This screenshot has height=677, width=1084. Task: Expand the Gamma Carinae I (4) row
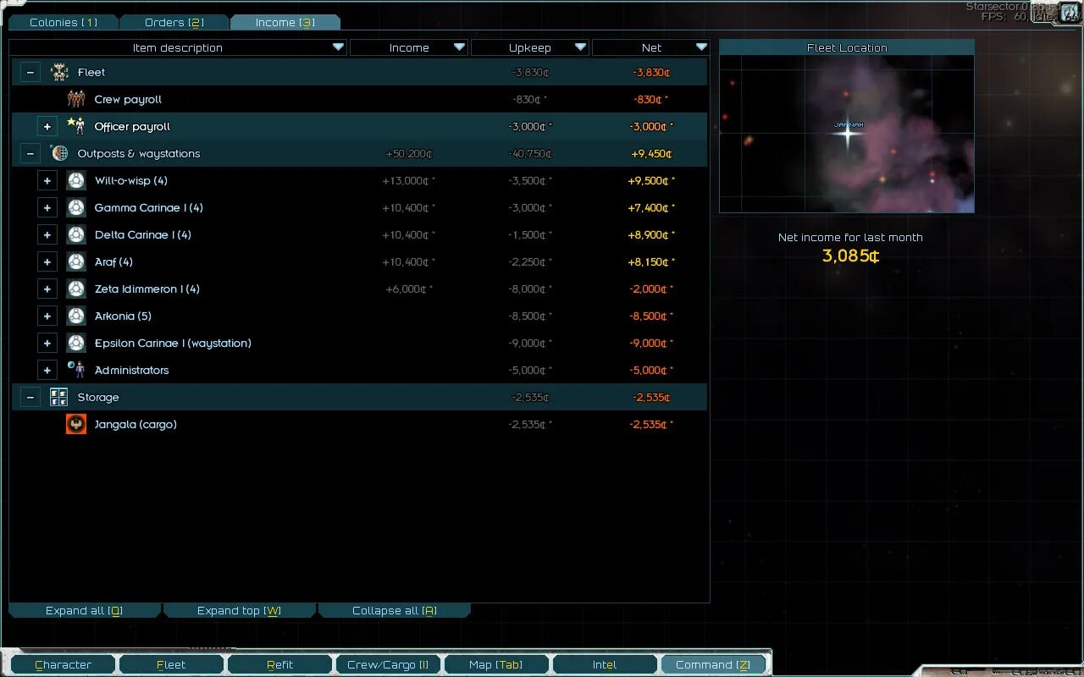point(47,207)
